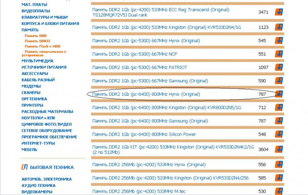The width and height of the screenshot is (308, 195).
Task: Add 667MHz PATRIOT memory to cart
Action: click(279, 67)
